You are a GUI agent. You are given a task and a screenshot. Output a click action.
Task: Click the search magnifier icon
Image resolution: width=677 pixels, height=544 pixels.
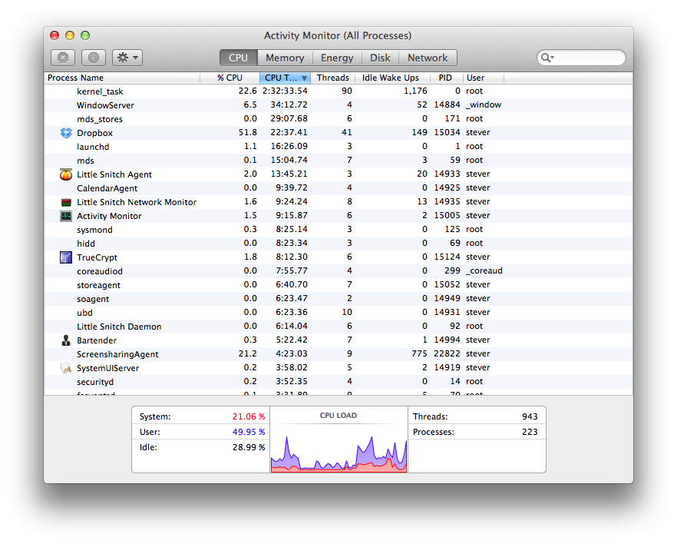tap(547, 58)
